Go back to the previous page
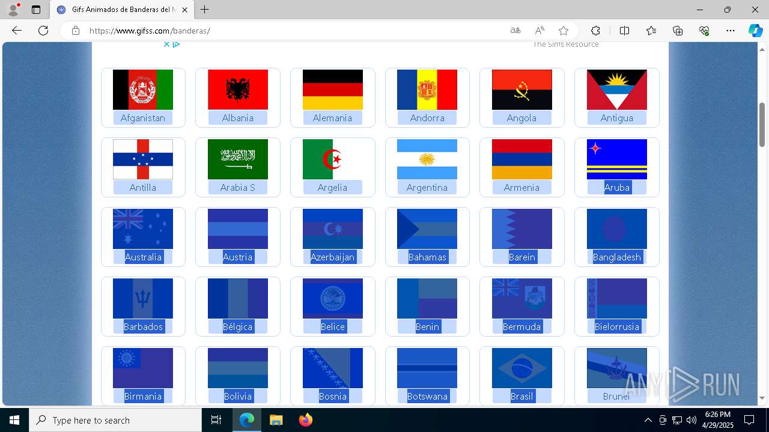Viewport: 769px width, 432px height. click(x=17, y=31)
